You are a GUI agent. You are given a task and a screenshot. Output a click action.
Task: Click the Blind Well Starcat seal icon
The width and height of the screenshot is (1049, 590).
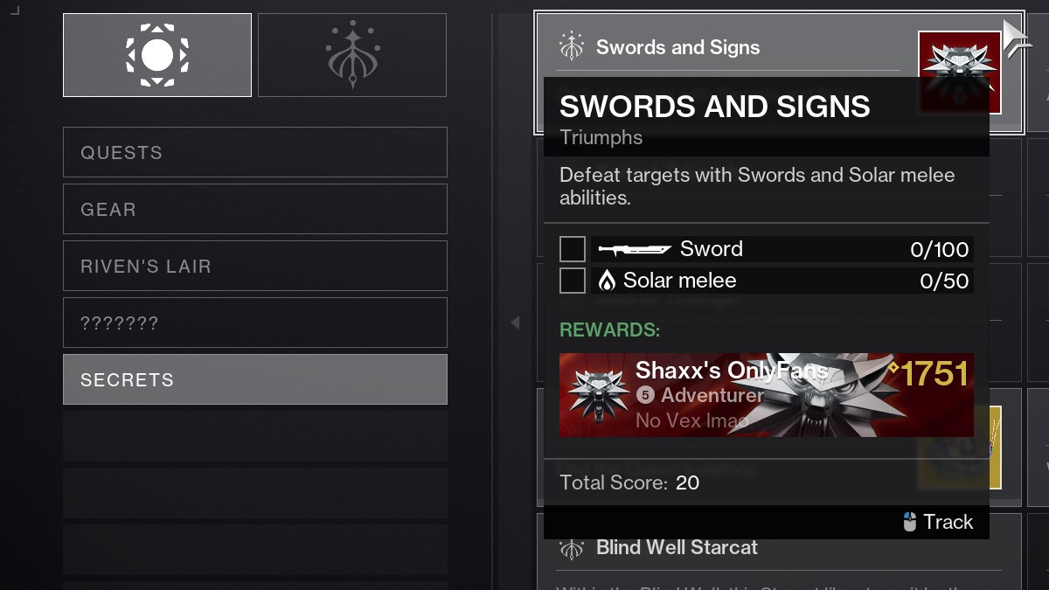572,548
